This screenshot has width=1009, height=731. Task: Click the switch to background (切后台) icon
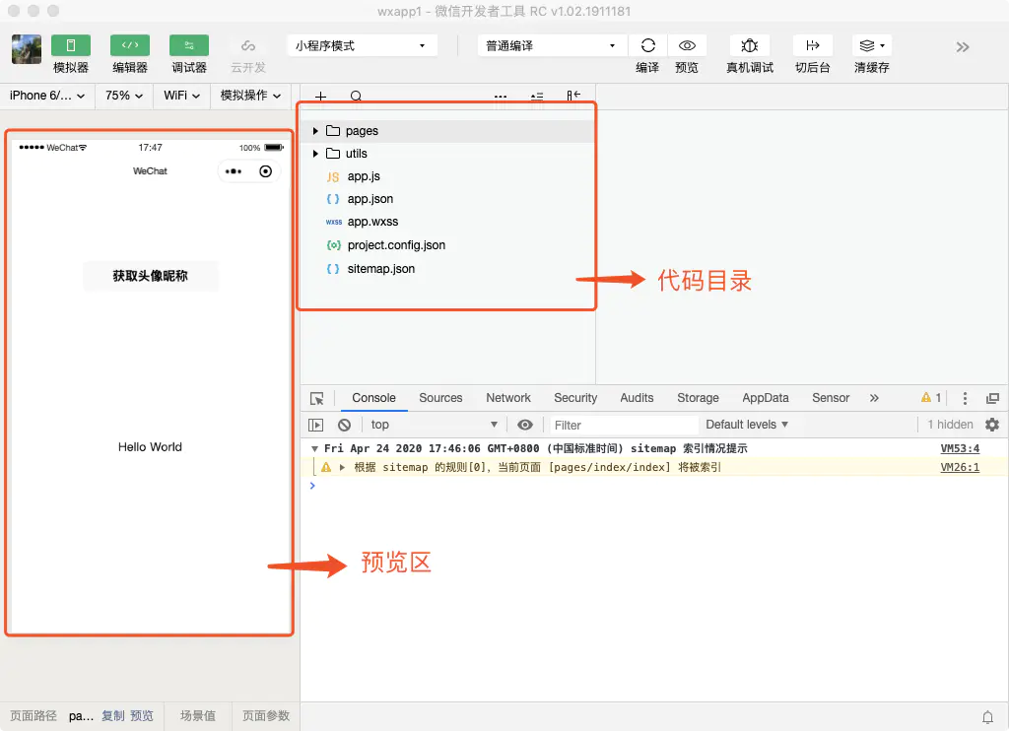point(813,45)
